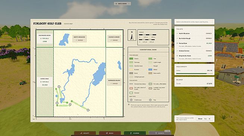Click Gorse Brae for sale circle icon in list
The height and width of the screenshot is (136, 244).
177,43
